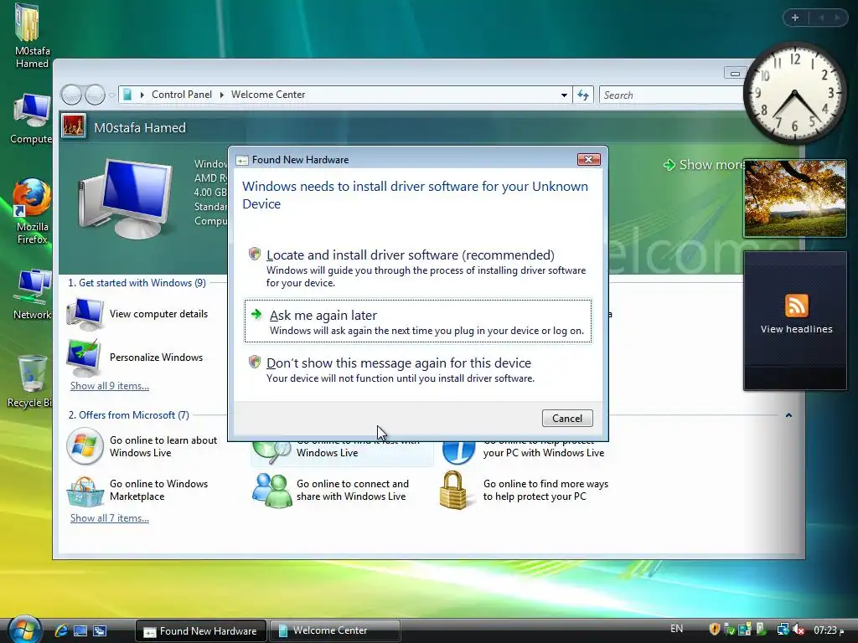This screenshot has height=643, width=858.
Task: Open M0stafa Hamed folder on desktop
Action: click(30, 36)
